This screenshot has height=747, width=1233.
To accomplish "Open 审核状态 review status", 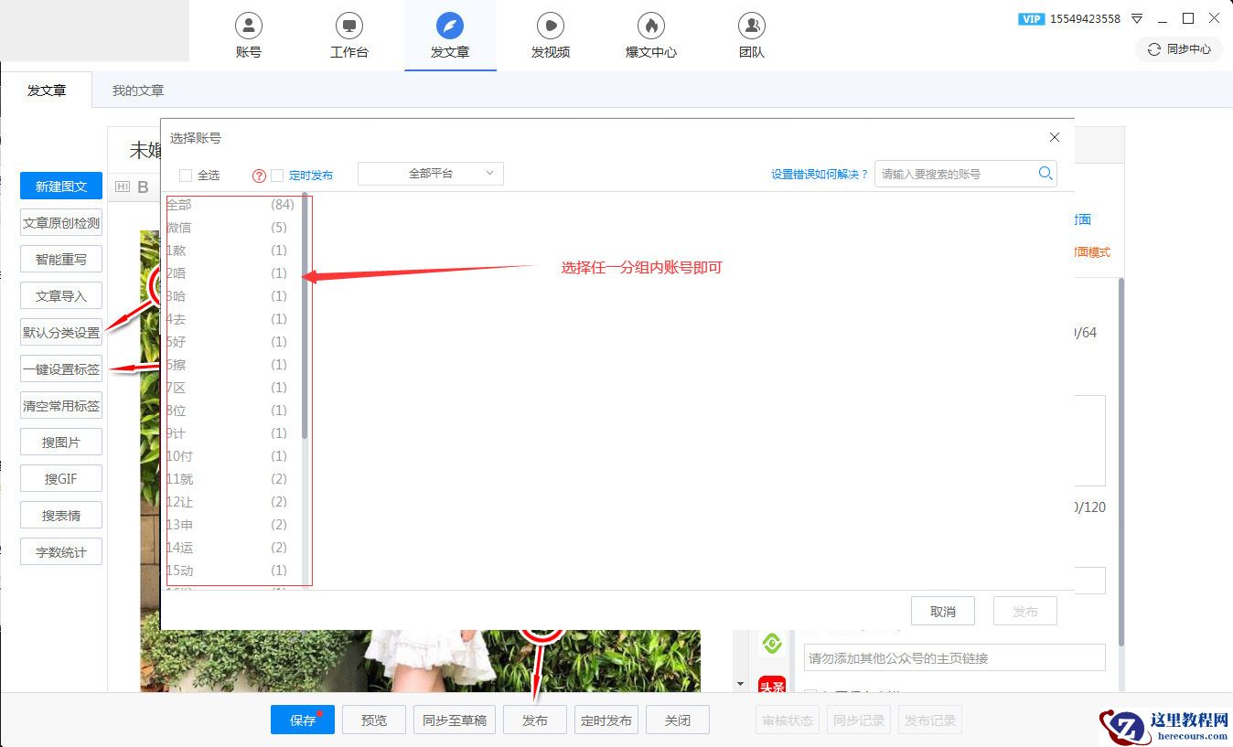I will (x=788, y=720).
